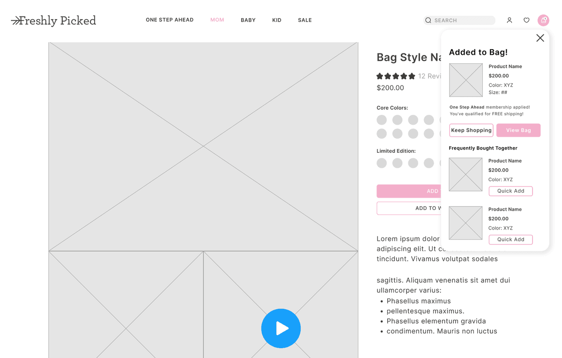The width and height of the screenshot is (562, 358).
Task: Quick Add the second recommended product
Action: (510, 239)
